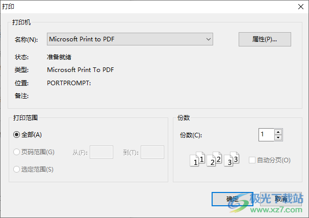
Task: Click the 备注: label
Action: tap(21, 96)
